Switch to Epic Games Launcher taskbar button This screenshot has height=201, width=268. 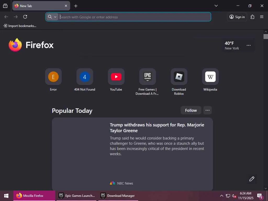click(76, 196)
